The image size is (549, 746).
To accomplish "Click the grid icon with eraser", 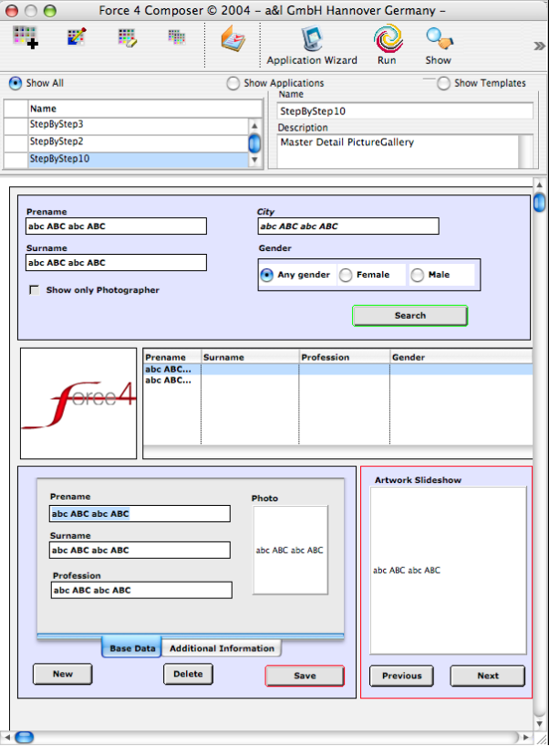I will pos(127,38).
